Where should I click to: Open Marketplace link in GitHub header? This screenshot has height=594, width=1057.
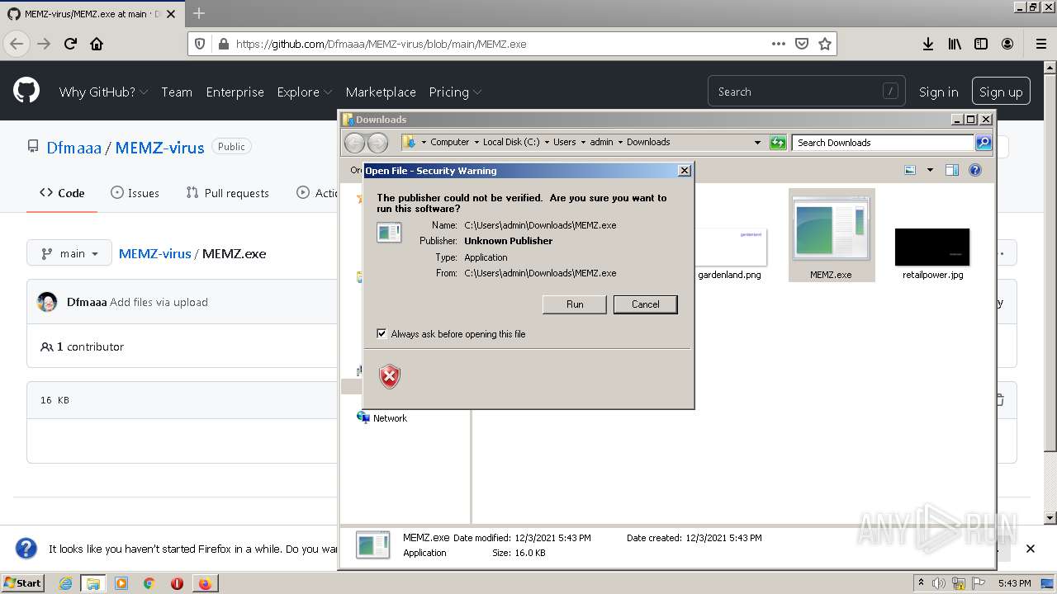(381, 92)
